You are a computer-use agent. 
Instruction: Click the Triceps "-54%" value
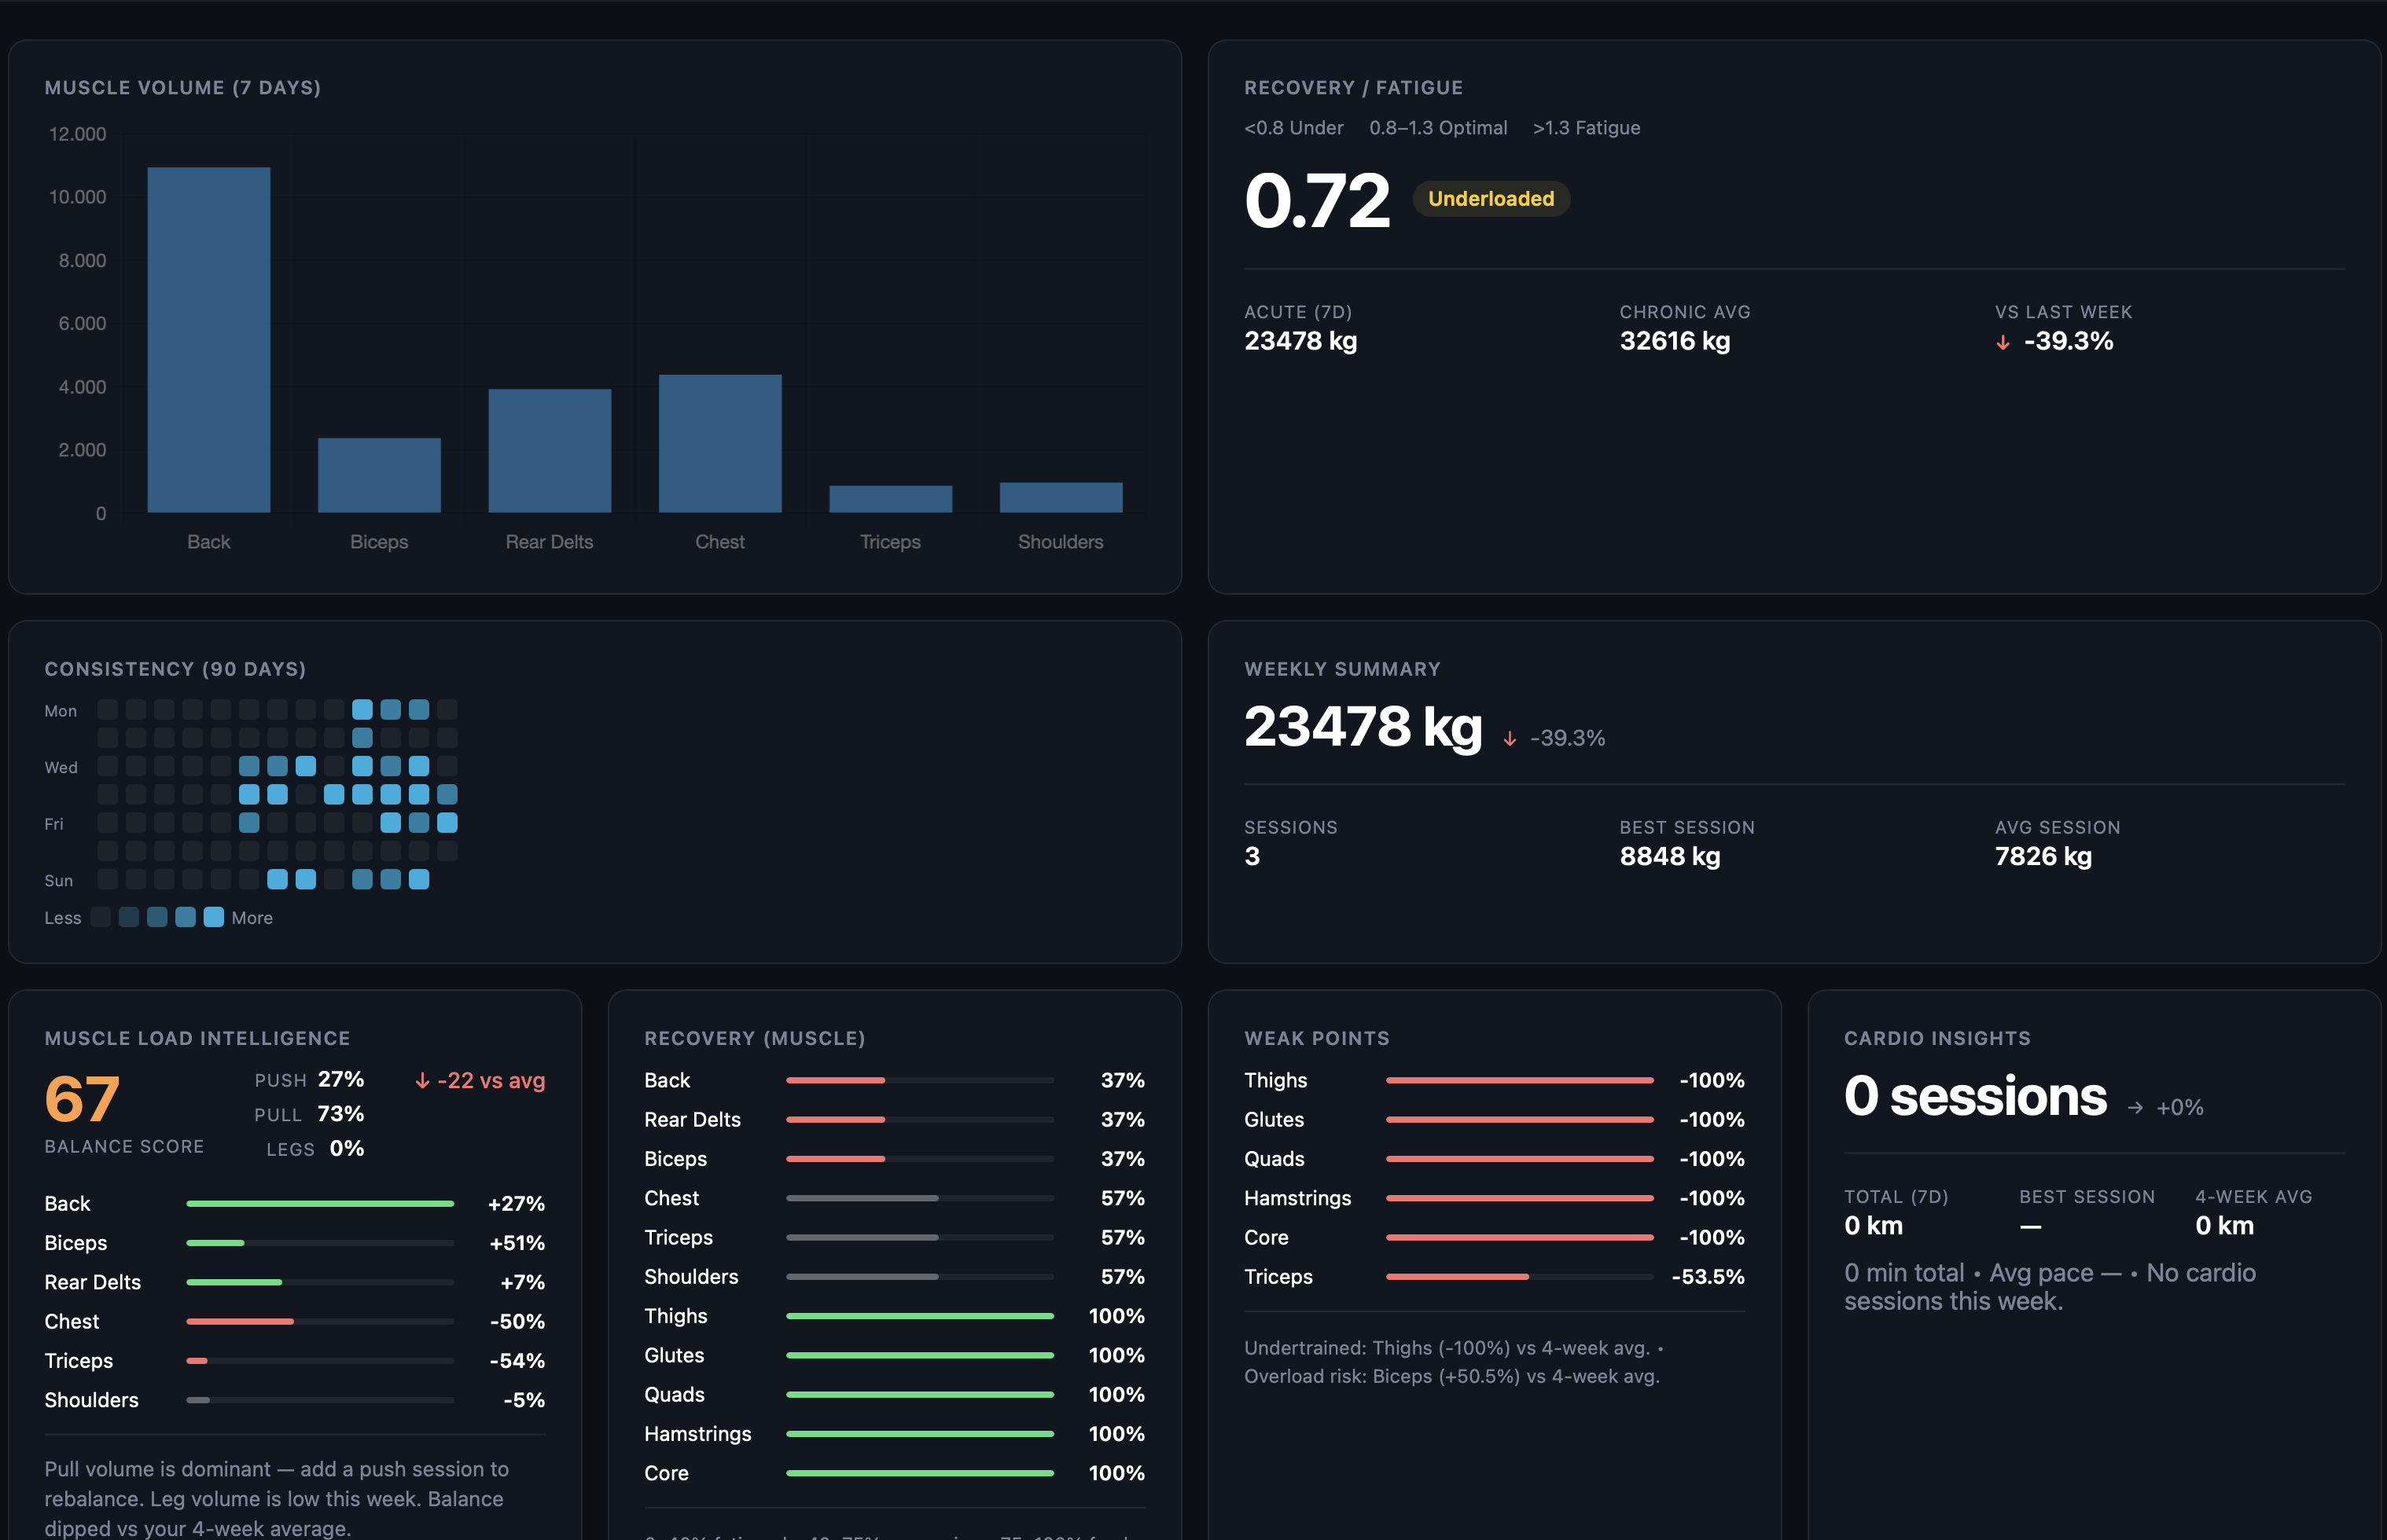pos(517,1361)
